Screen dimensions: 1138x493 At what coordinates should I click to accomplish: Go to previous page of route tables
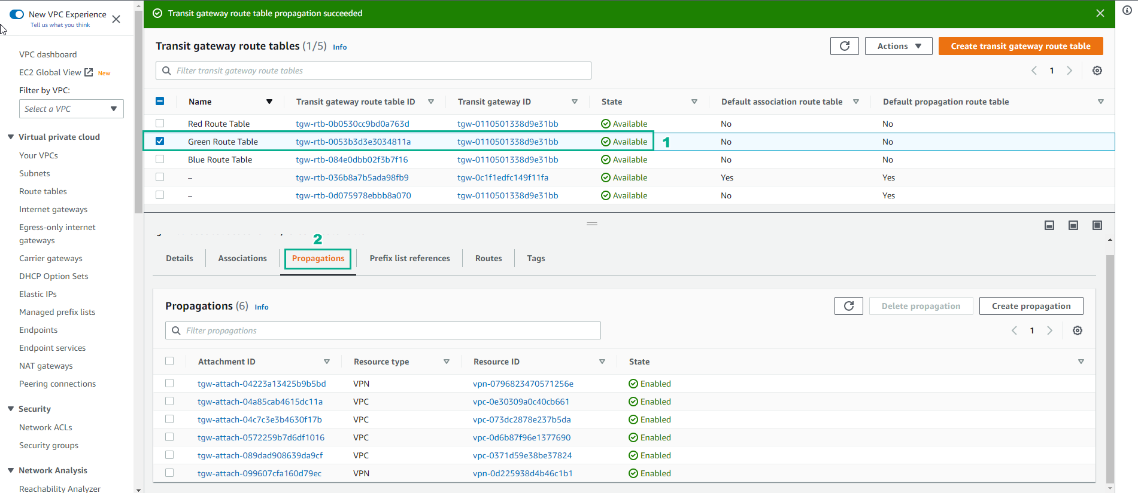(1034, 71)
